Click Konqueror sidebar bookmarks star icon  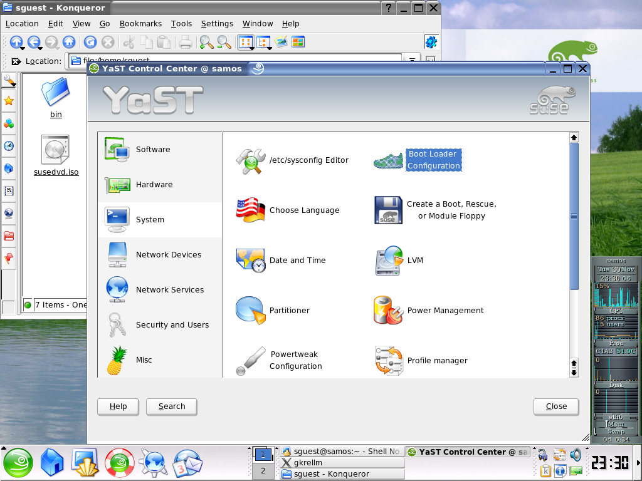pyautogui.click(x=9, y=101)
